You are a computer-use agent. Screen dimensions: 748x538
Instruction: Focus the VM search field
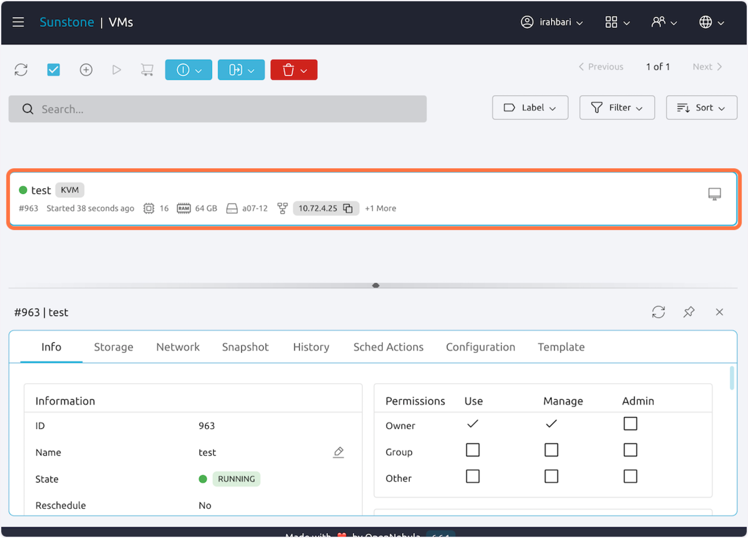pyautogui.click(x=217, y=109)
